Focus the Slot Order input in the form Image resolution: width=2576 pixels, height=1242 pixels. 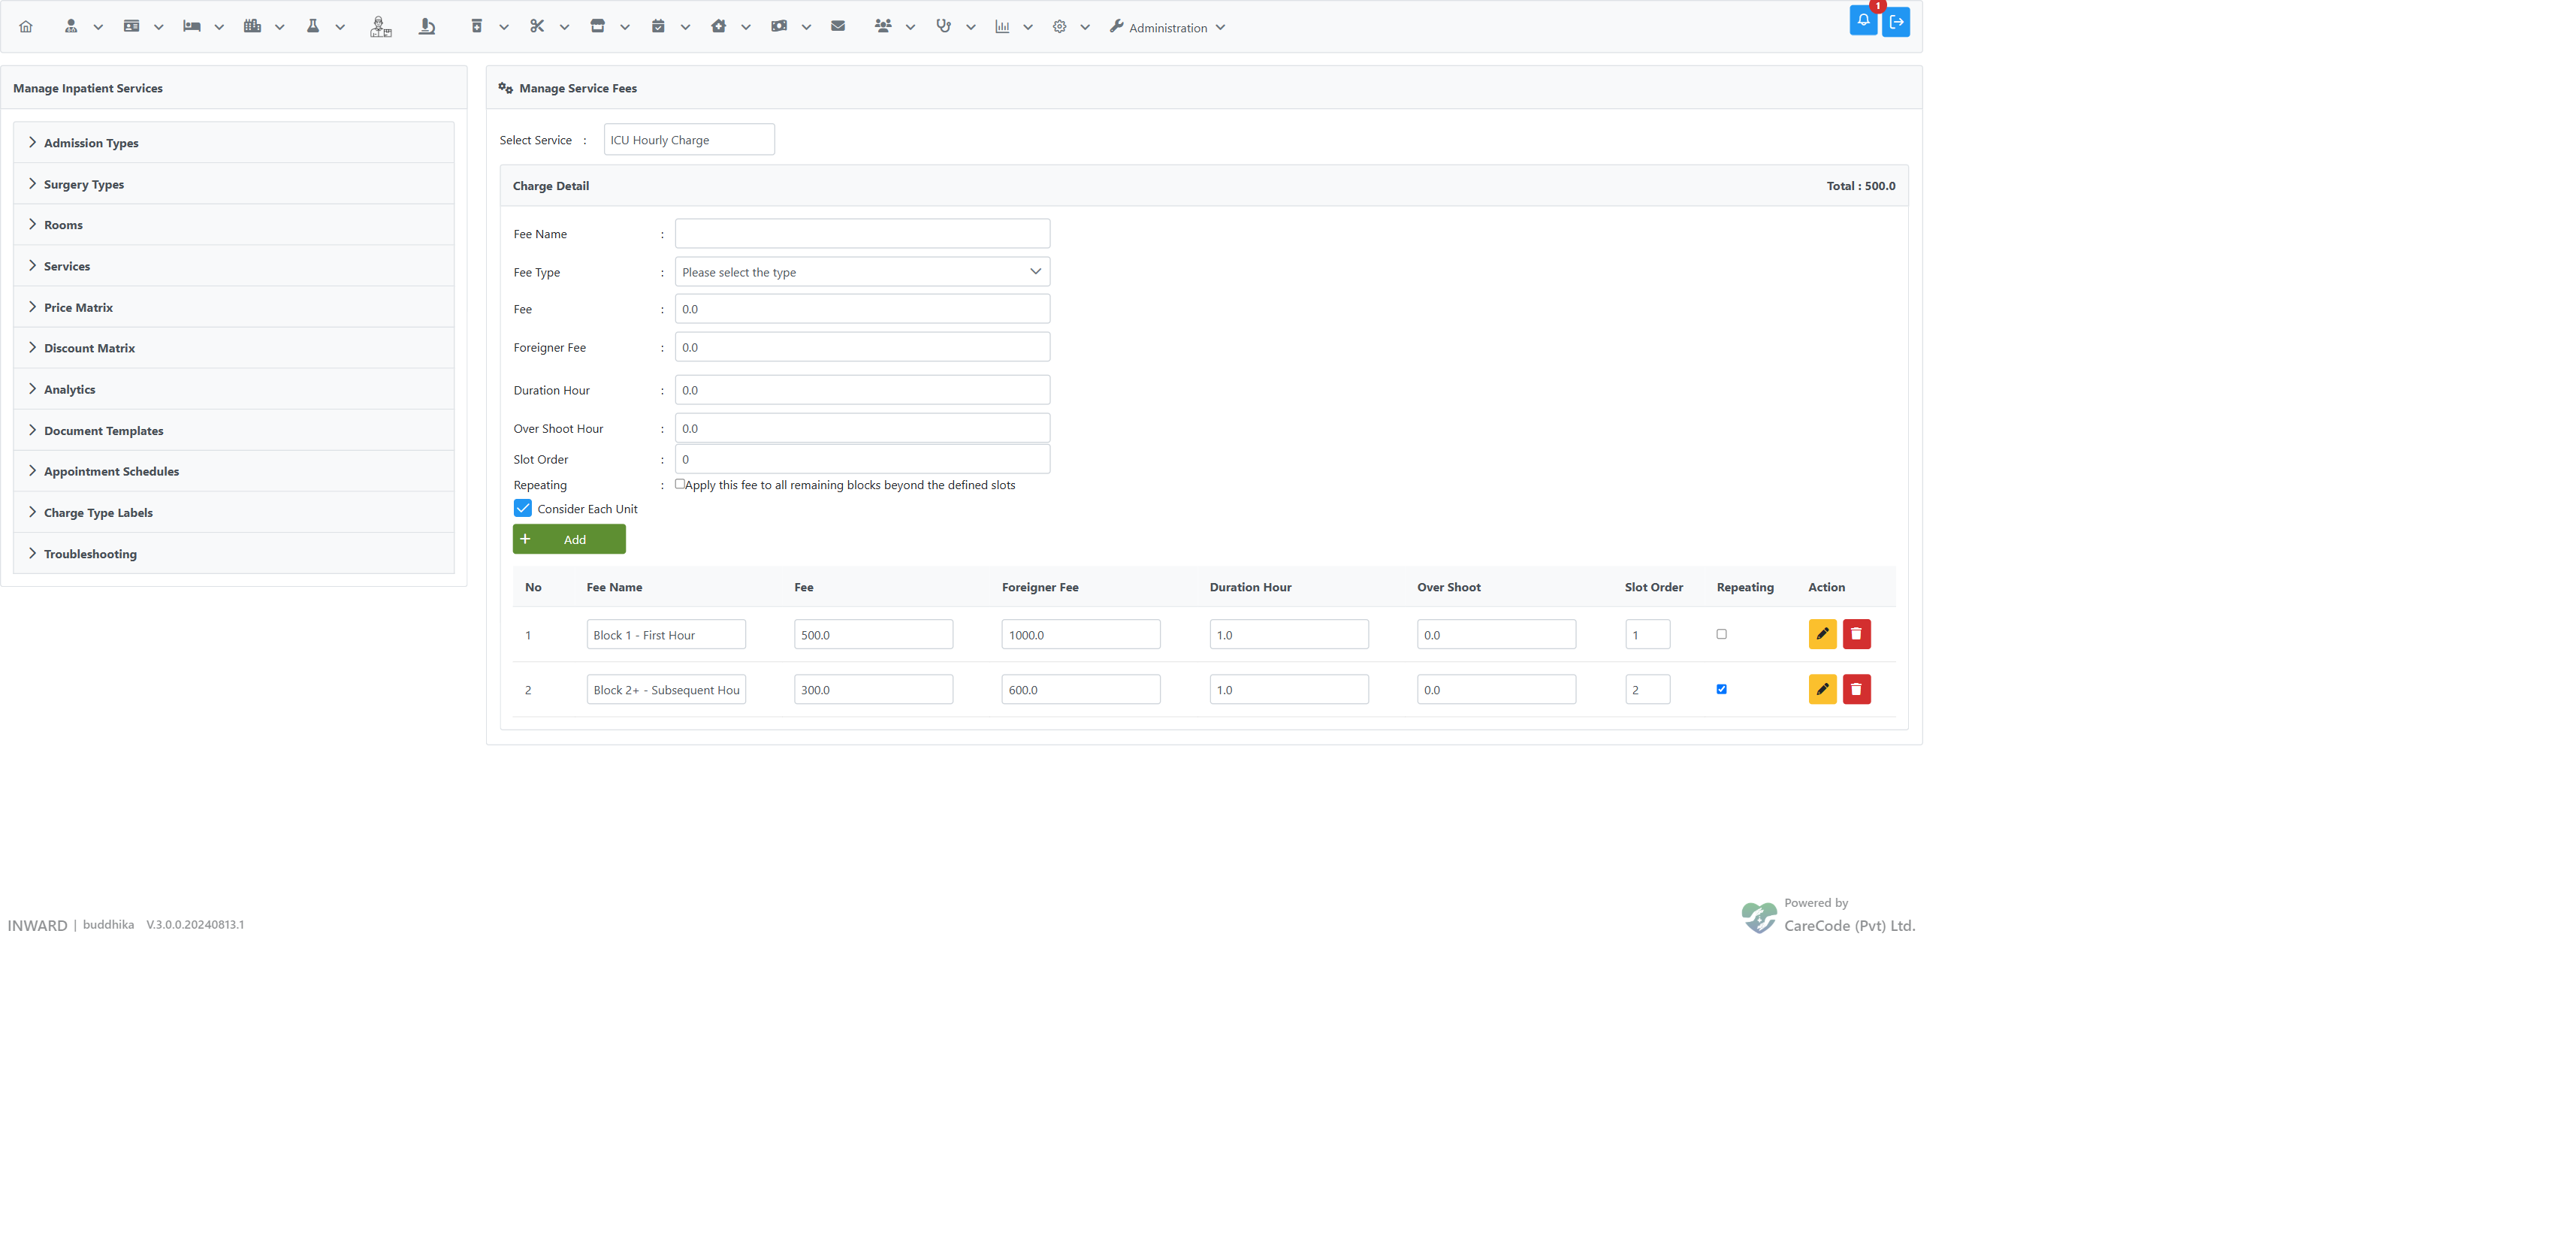click(x=863, y=459)
